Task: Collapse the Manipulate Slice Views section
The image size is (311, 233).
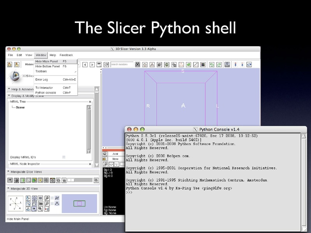Action: [8, 172]
